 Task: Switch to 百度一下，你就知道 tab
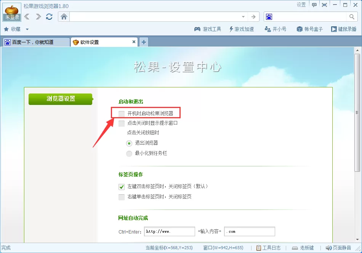coord(36,42)
